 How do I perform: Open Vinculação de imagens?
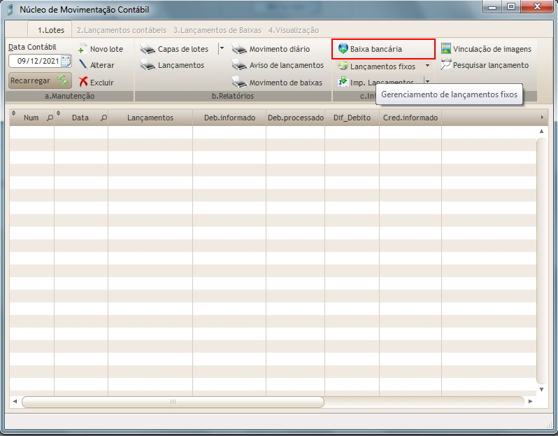coord(486,49)
